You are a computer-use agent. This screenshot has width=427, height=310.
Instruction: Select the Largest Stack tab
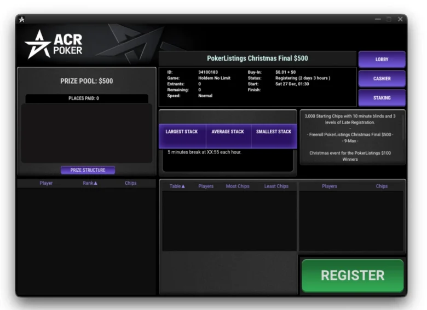coord(182,136)
